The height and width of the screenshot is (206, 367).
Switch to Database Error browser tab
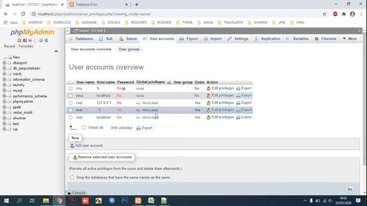98,5
